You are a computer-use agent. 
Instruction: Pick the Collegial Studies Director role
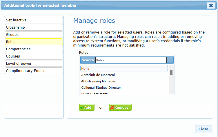(x=101, y=88)
